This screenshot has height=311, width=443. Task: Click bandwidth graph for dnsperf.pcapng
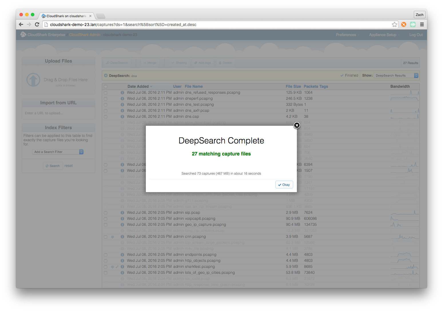(x=405, y=99)
